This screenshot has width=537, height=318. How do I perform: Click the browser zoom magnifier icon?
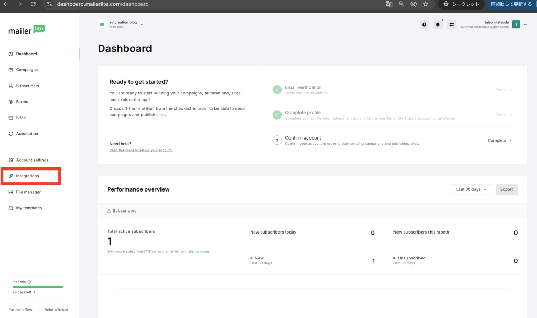pos(401,4)
